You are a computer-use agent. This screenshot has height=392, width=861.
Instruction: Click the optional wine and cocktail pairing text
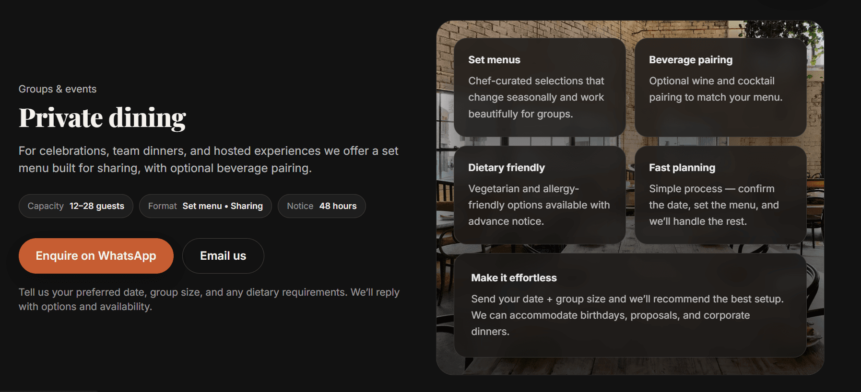point(715,89)
